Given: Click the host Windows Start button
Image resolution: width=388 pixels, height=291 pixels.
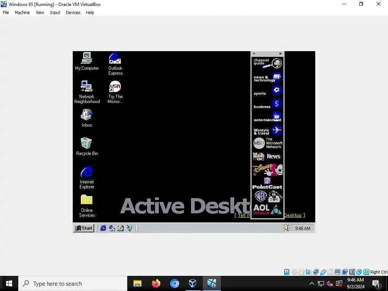Looking at the screenshot, I should 9,283.
